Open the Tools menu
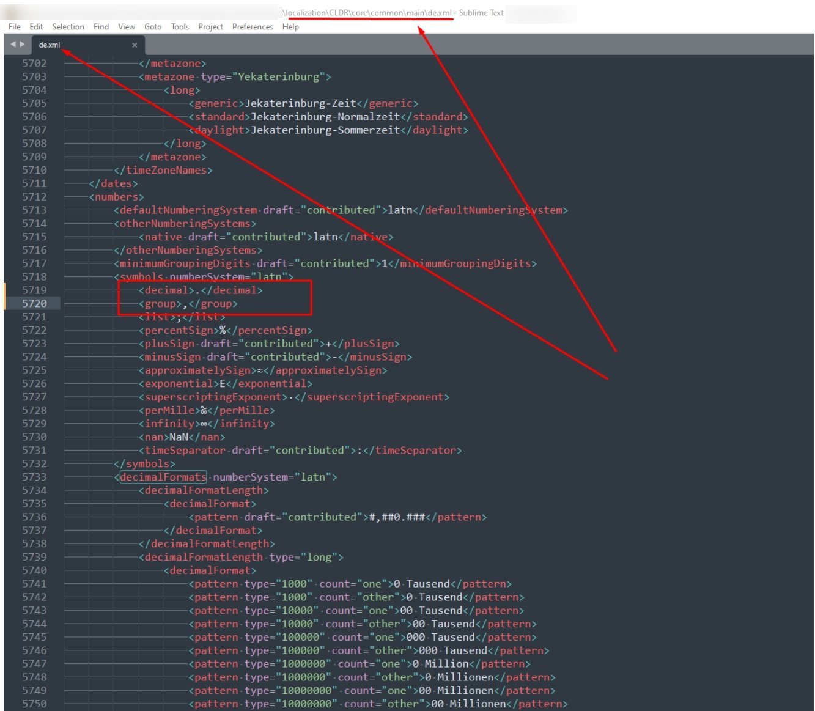 [180, 26]
